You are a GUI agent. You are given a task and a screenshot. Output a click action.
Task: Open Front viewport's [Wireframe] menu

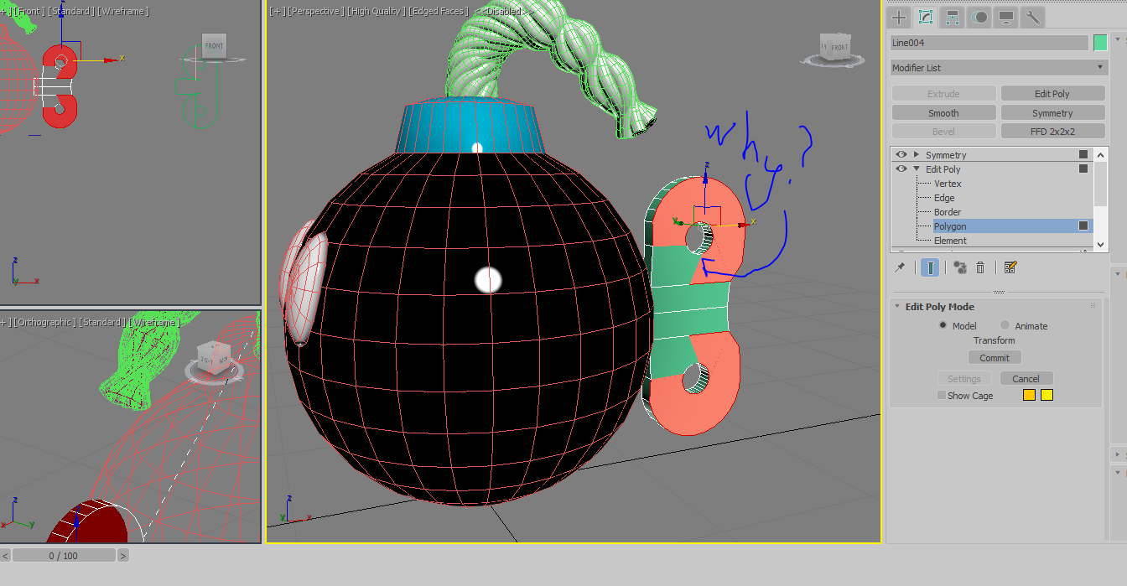123,11
